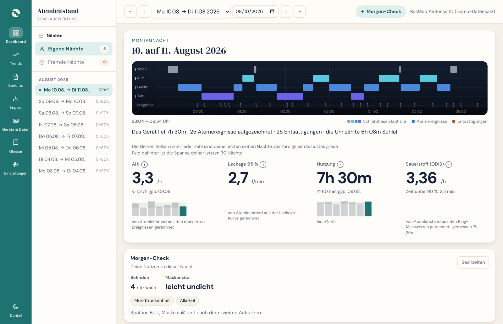Click the Leckage 95 % info icon

pyautogui.click(x=263, y=164)
